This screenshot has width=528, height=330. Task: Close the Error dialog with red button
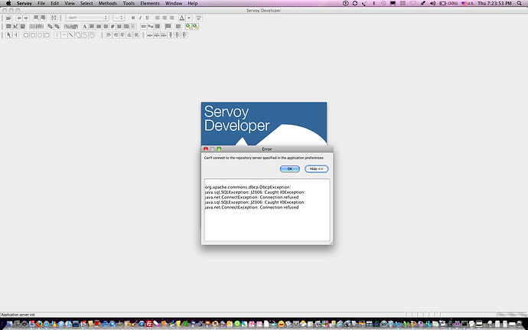(x=206, y=149)
